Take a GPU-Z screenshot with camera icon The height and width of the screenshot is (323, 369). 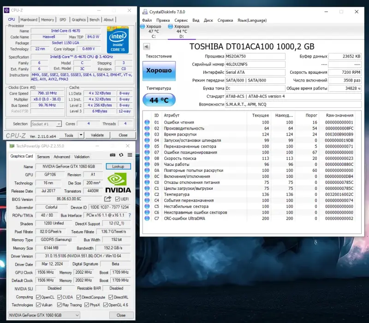pos(113,155)
